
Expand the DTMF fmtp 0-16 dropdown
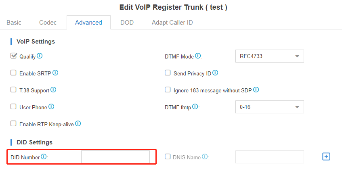pos(270,107)
